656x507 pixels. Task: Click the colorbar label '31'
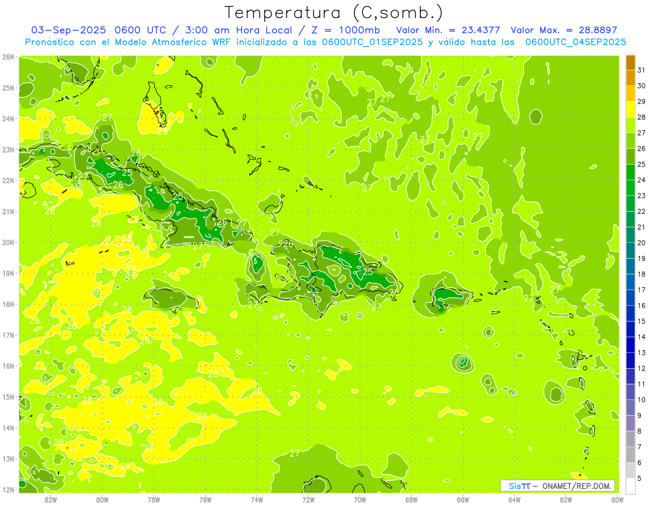coord(642,70)
